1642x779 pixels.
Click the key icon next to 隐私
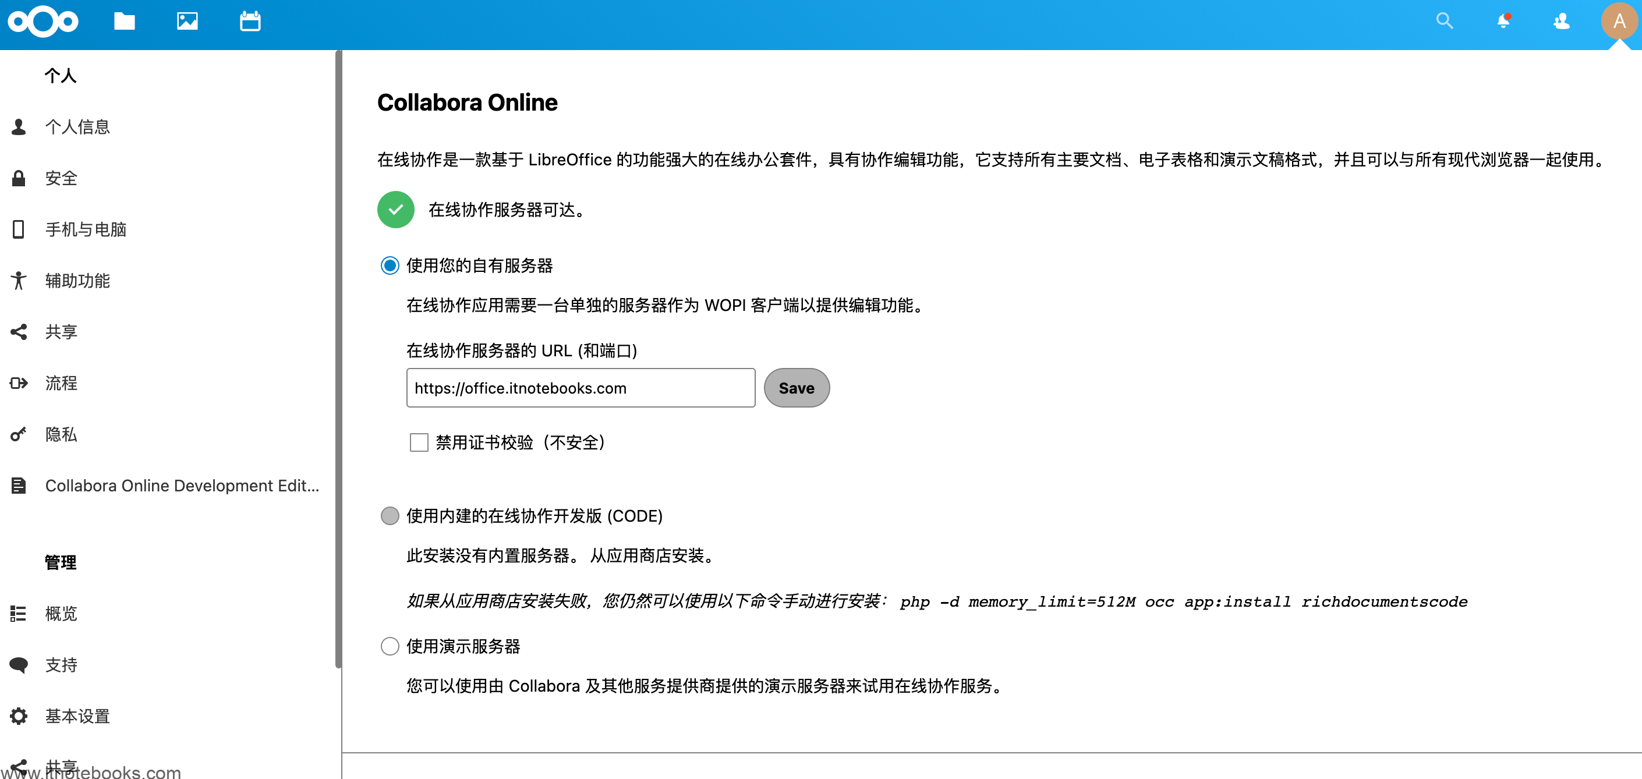[x=19, y=434]
